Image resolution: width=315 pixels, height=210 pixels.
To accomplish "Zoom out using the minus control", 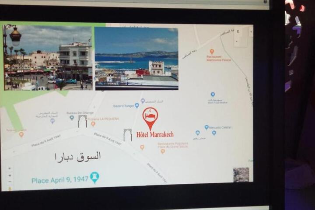I will point(10,182).
